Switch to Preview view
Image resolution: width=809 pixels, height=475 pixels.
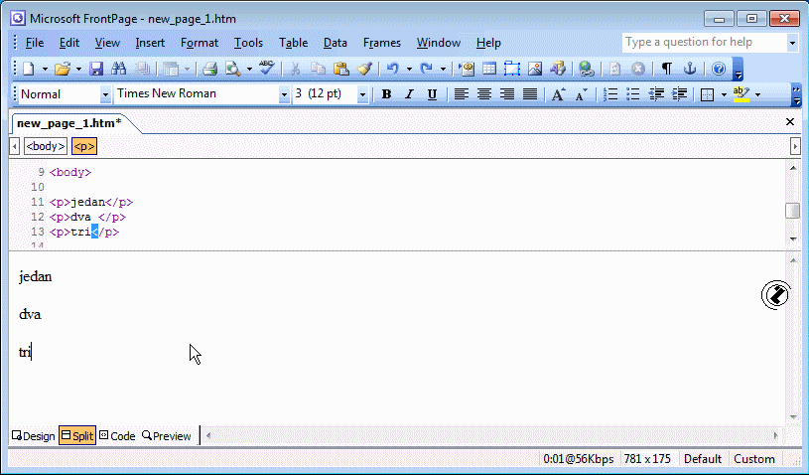[x=167, y=436]
